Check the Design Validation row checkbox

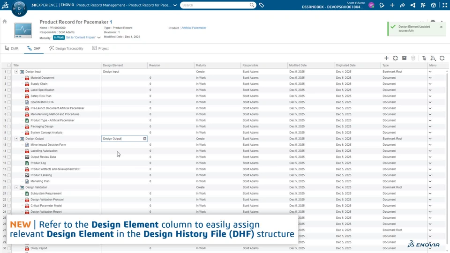tap(9, 187)
